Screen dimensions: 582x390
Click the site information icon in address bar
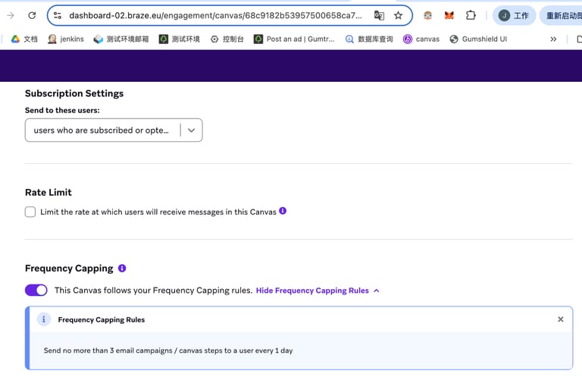(57, 15)
